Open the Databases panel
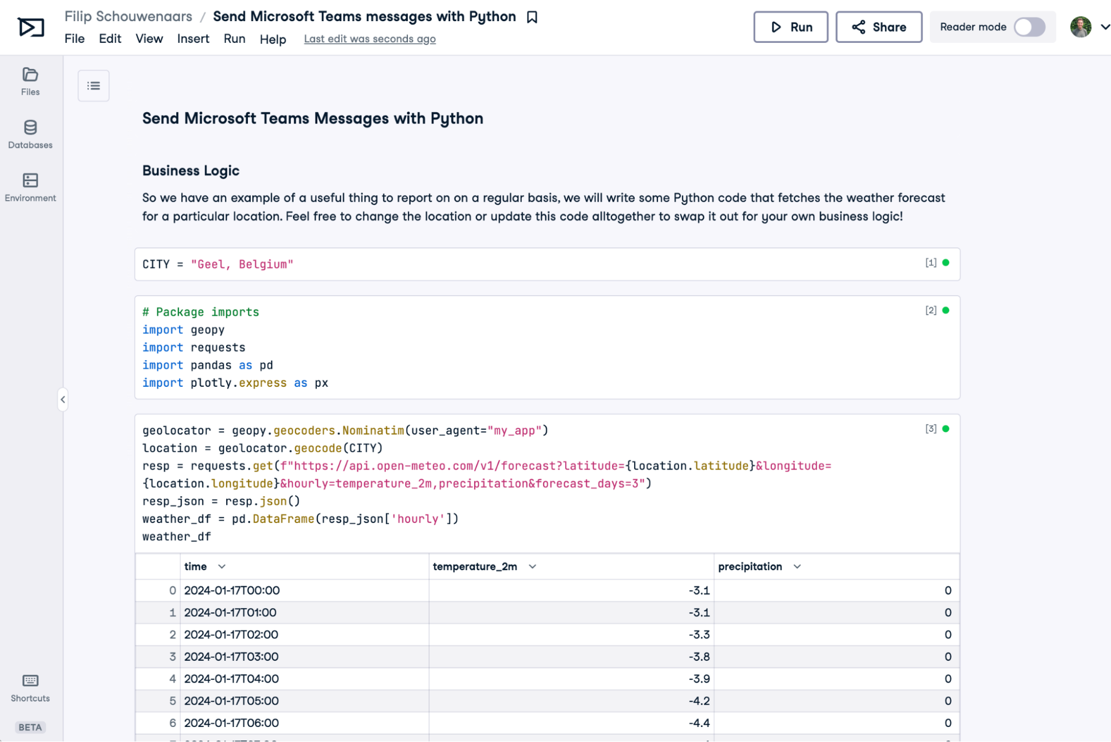 (30, 135)
